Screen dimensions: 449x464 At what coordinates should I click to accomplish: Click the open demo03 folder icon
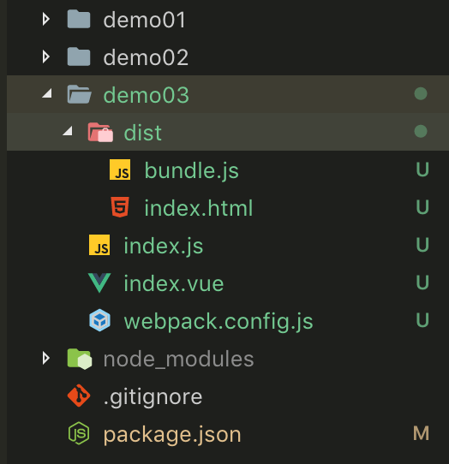(x=80, y=94)
